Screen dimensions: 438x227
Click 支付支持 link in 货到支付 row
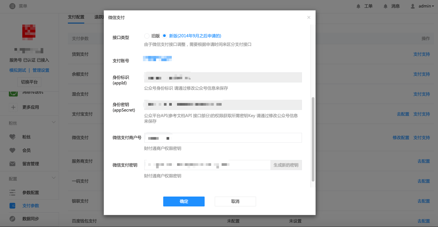pos(422,54)
